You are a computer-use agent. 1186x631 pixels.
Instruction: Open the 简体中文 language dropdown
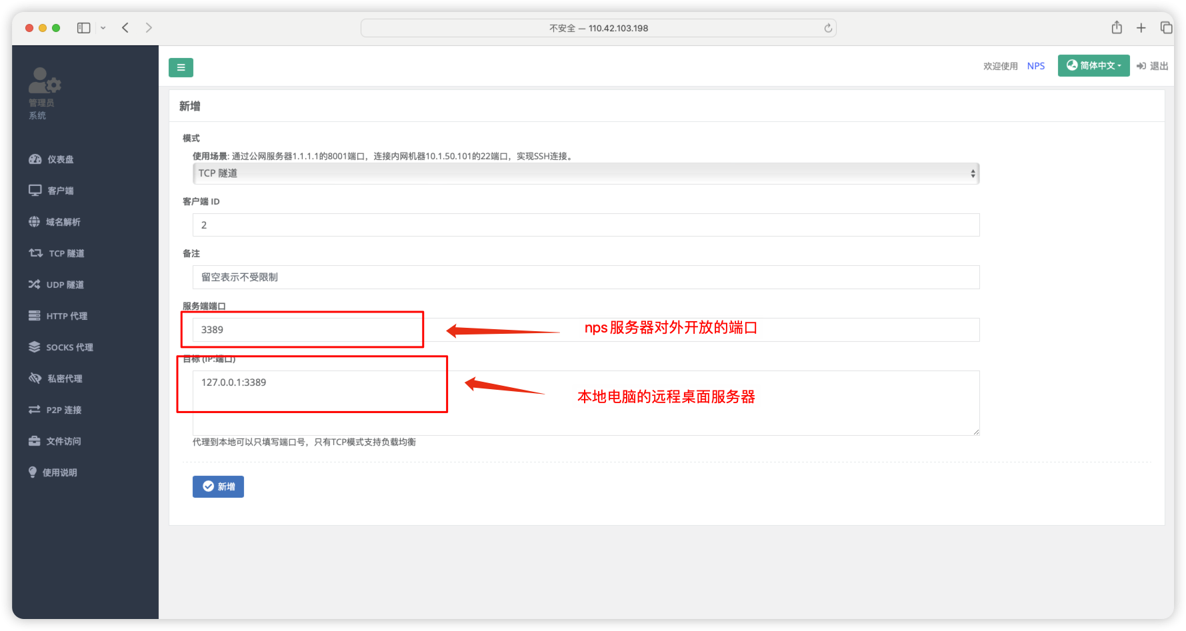[x=1093, y=65]
